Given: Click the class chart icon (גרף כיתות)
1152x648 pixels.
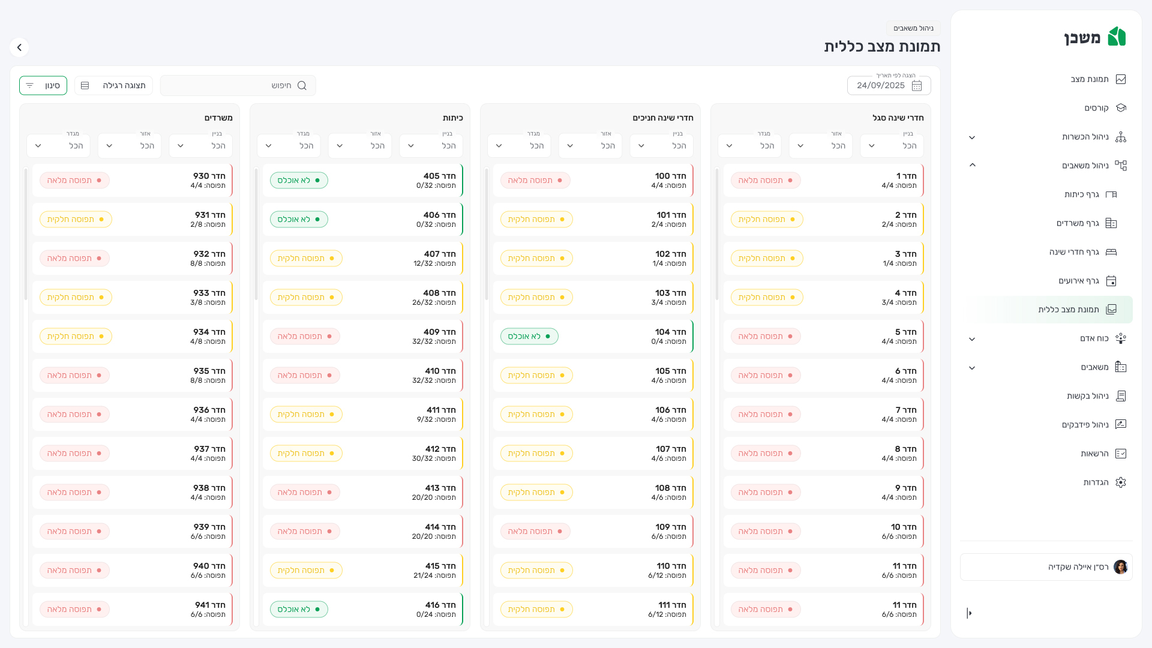Looking at the screenshot, I should (1111, 194).
